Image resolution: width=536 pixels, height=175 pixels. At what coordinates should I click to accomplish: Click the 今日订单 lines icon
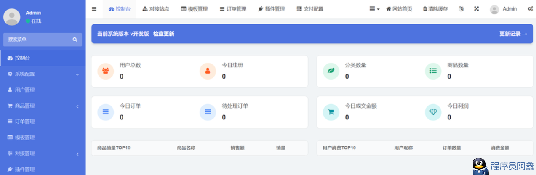pos(106,112)
